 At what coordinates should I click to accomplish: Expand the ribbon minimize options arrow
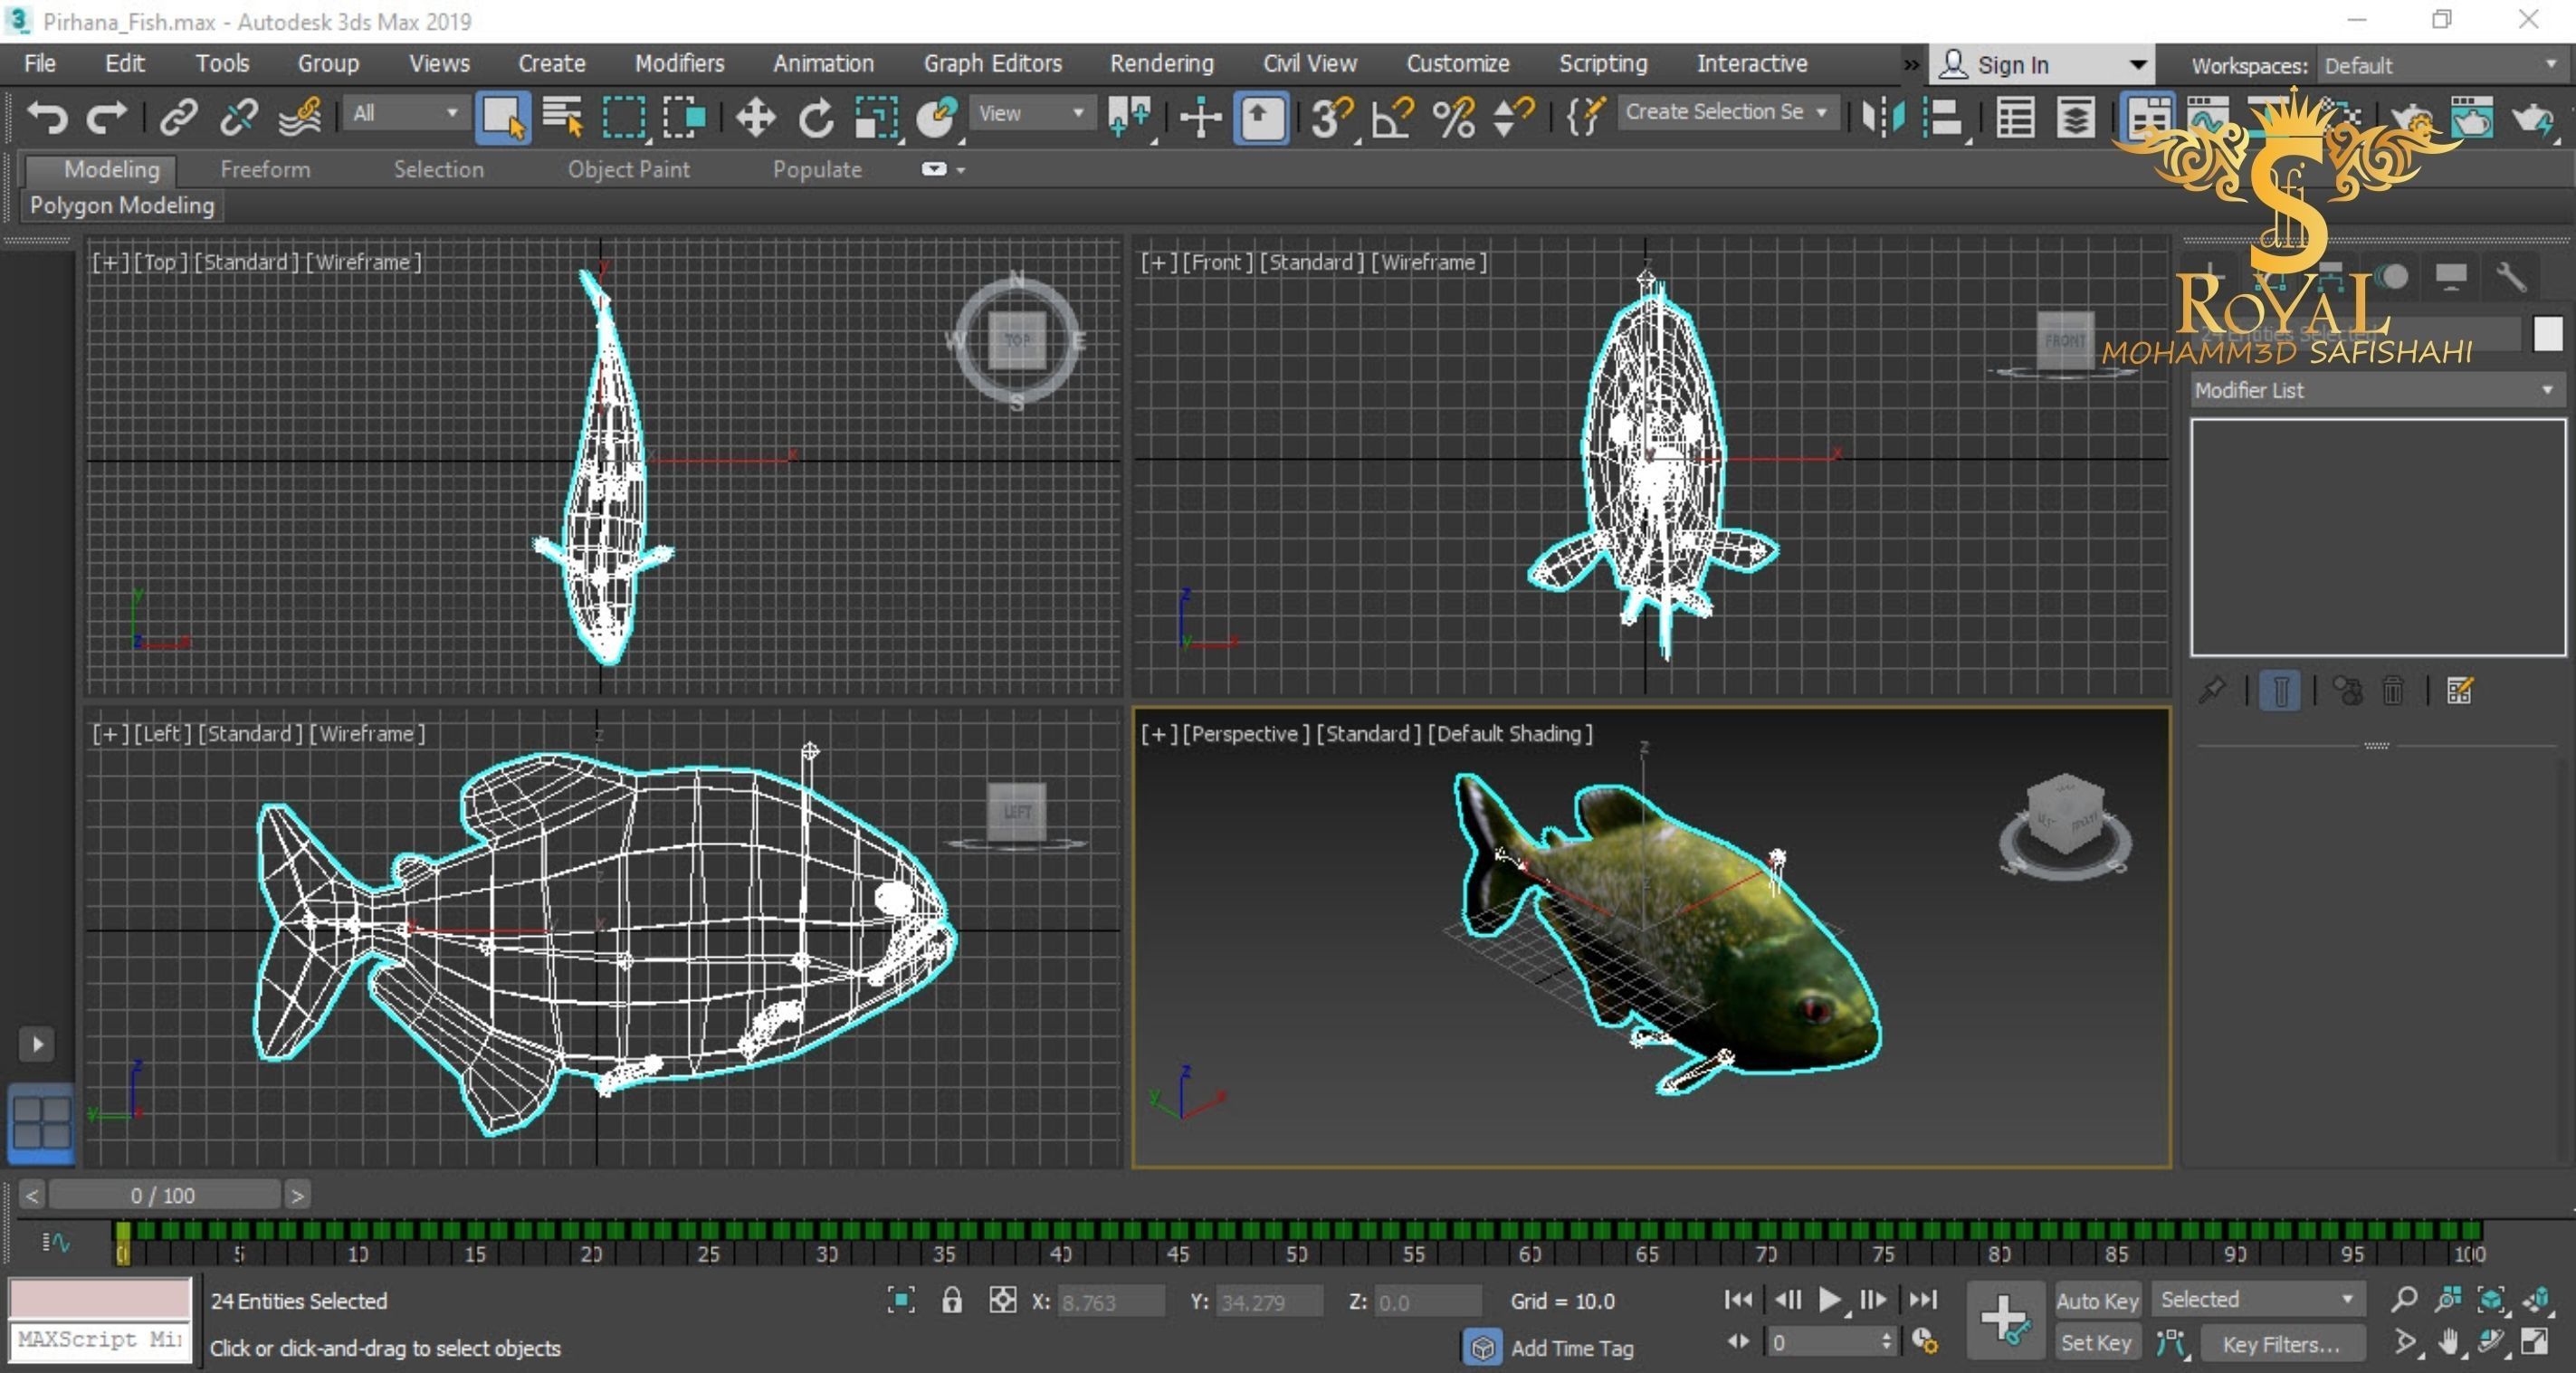click(x=959, y=170)
